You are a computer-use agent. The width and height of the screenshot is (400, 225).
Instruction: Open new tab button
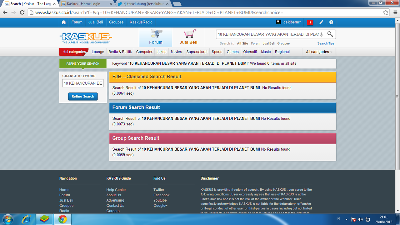(x=177, y=4)
